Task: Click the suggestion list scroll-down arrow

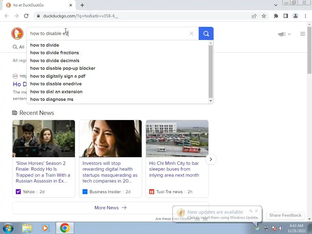Action: click(x=211, y=101)
